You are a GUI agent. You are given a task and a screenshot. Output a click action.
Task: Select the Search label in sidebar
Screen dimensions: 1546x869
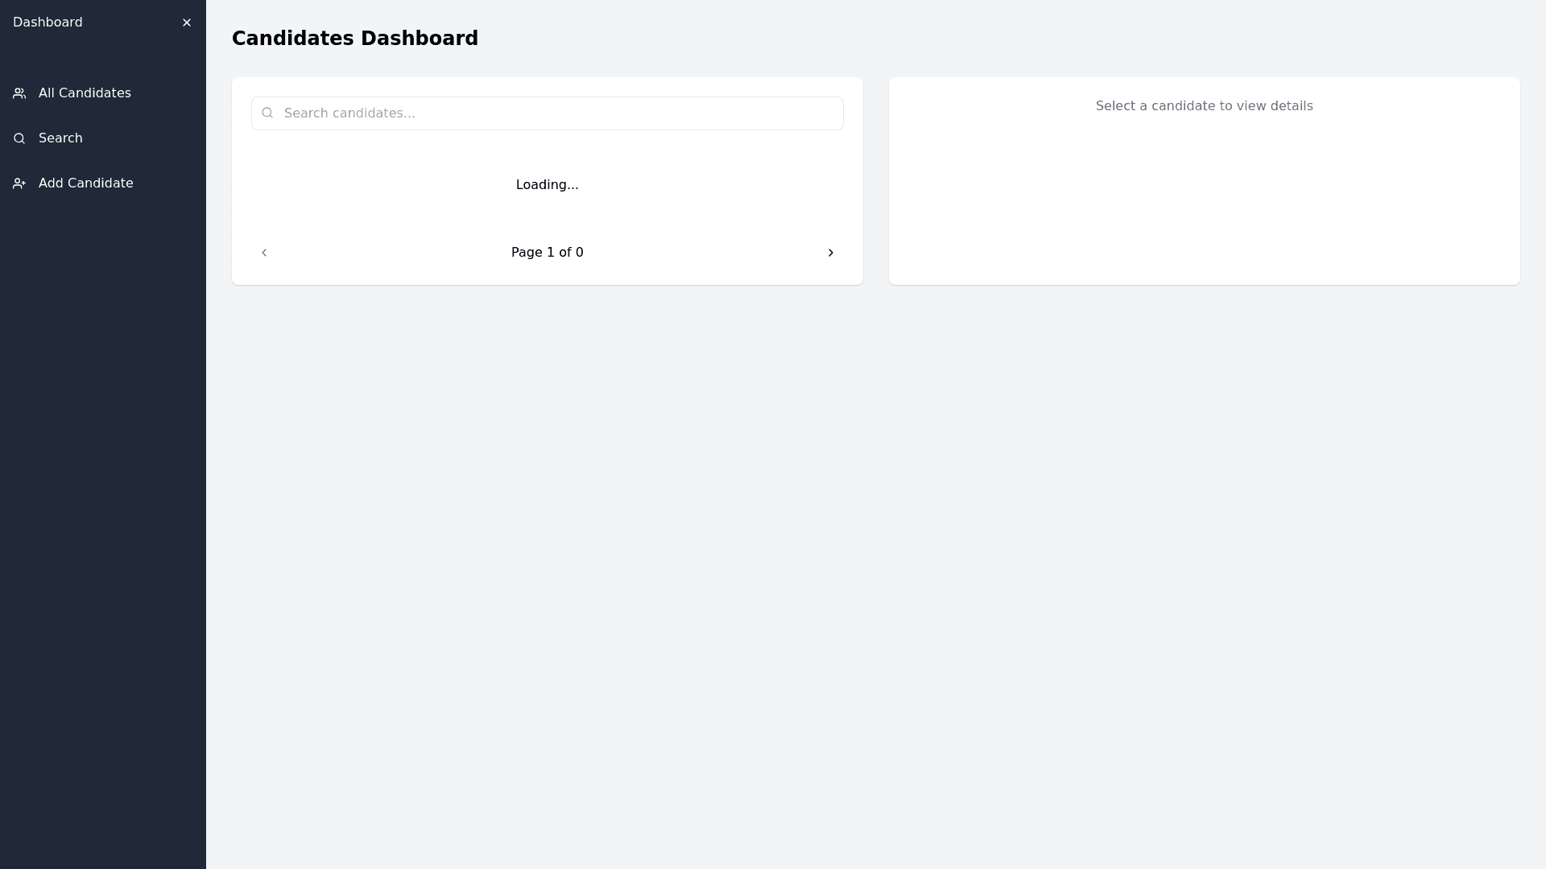(60, 138)
